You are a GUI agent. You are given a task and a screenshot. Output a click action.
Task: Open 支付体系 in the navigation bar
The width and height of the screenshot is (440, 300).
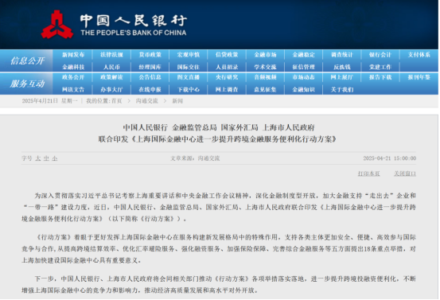419,55
